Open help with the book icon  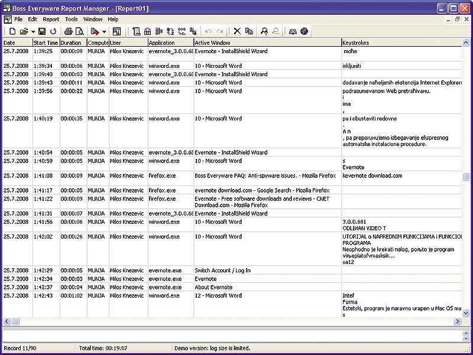pos(293,31)
